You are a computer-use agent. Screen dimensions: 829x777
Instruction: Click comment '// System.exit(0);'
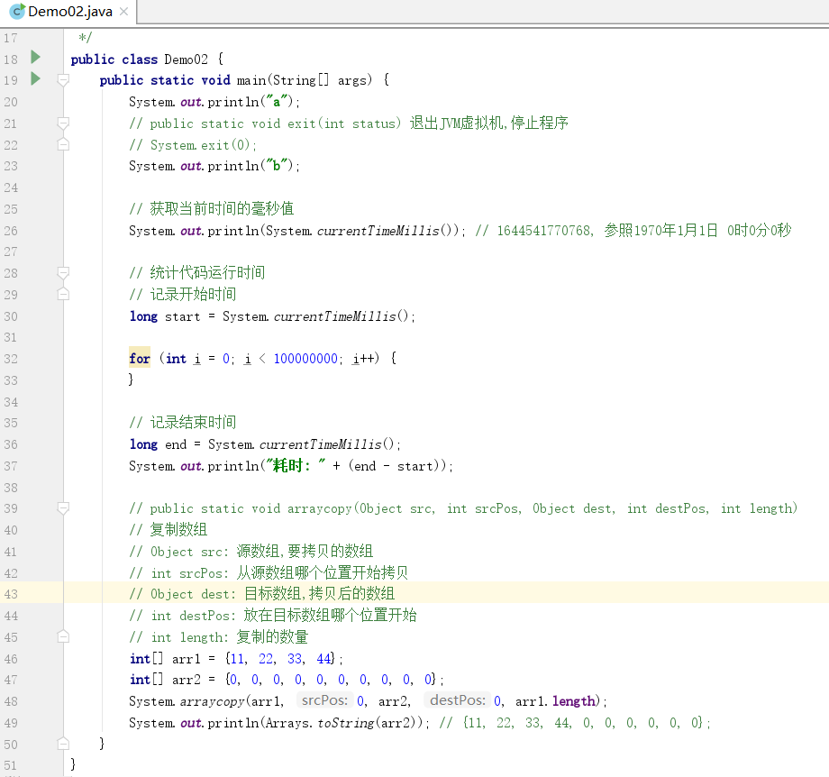click(193, 145)
